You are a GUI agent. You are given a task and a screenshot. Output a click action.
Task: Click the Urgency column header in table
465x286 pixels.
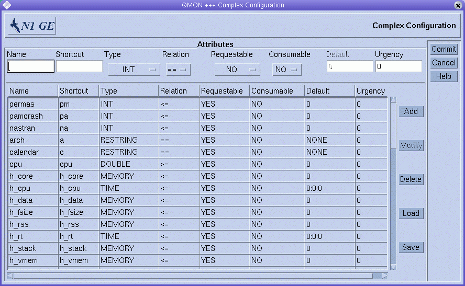(x=371, y=91)
